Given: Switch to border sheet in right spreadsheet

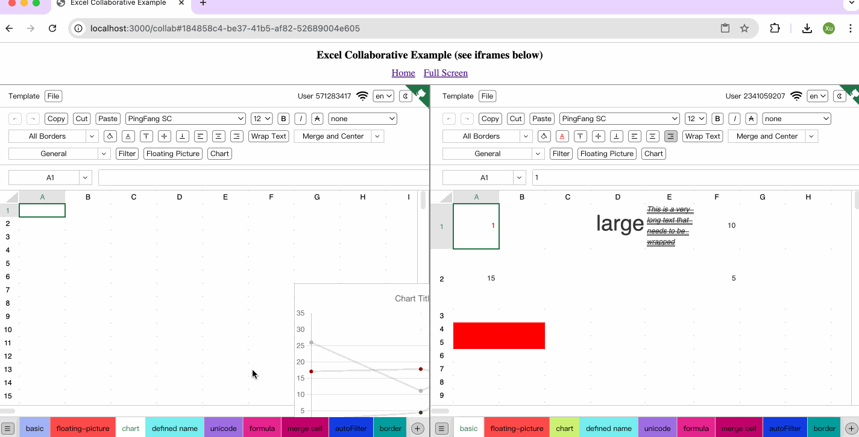Looking at the screenshot, I should pyautogui.click(x=825, y=429).
